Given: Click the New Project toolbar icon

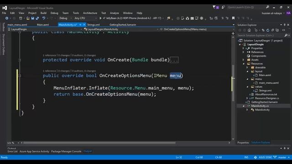Looking at the screenshot, I should tap(21, 18).
